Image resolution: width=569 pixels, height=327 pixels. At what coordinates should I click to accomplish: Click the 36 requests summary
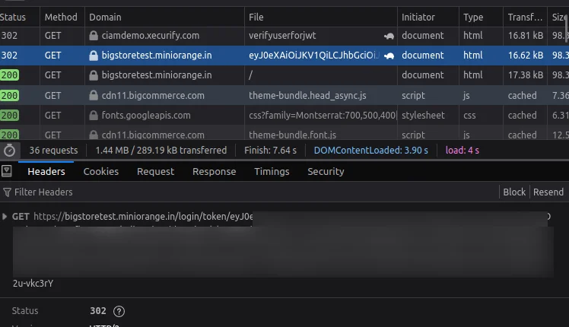53,151
